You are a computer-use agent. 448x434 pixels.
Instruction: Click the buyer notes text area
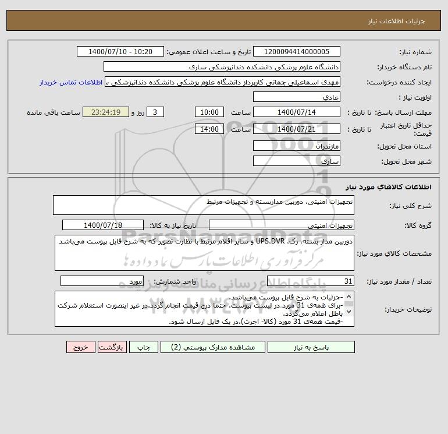pyautogui.click(x=204, y=309)
